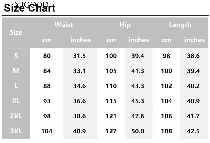Click waist value 80 cm for size S
This screenshot has height=143, width=210.
click(47, 56)
